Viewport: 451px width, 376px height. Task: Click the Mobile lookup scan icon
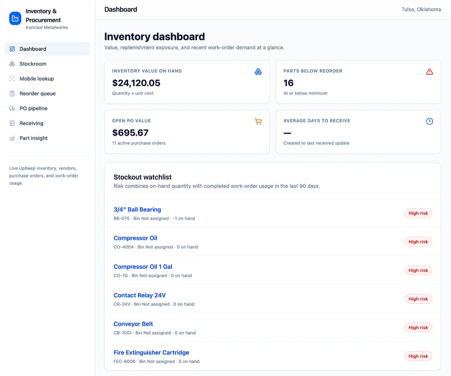pos(12,79)
